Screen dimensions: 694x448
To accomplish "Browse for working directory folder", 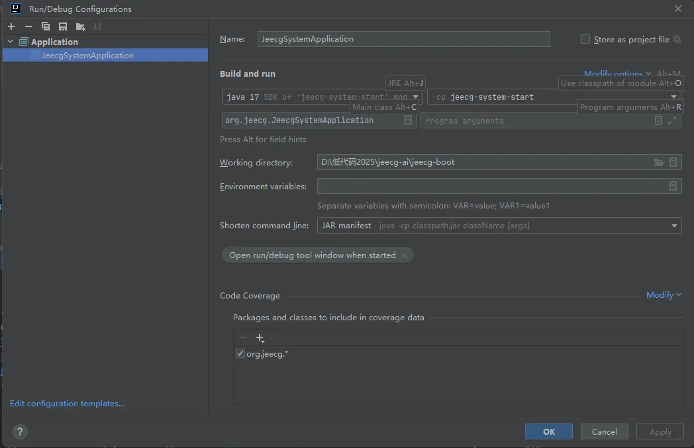I will click(658, 163).
